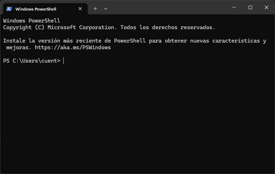
Task: Click the word "características" in the terminal
Action: (239, 41)
